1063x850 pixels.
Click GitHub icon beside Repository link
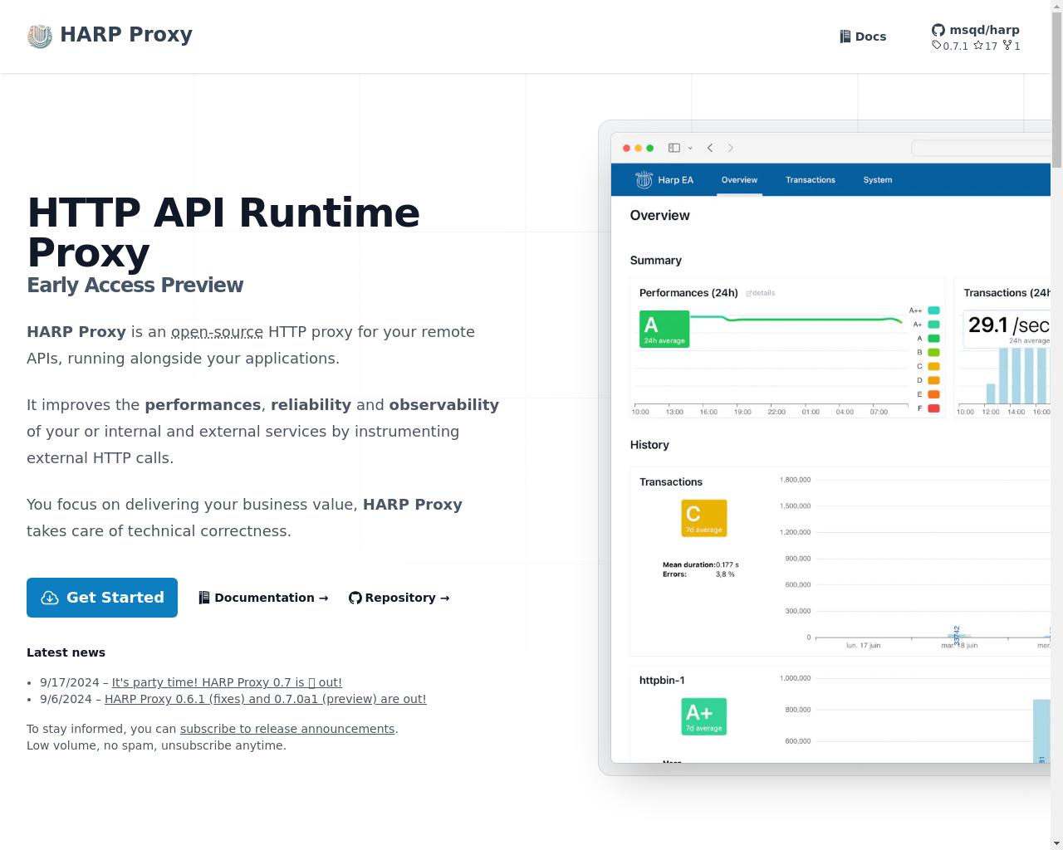[x=355, y=598]
